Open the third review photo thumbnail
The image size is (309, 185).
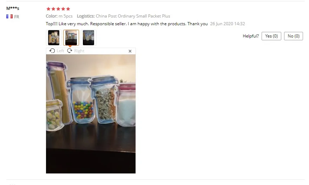88,37
